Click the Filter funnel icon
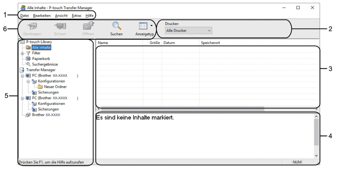This screenshot has width=337, height=169. click(28, 53)
